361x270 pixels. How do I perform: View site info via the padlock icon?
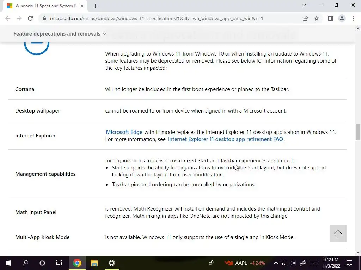(x=44, y=18)
